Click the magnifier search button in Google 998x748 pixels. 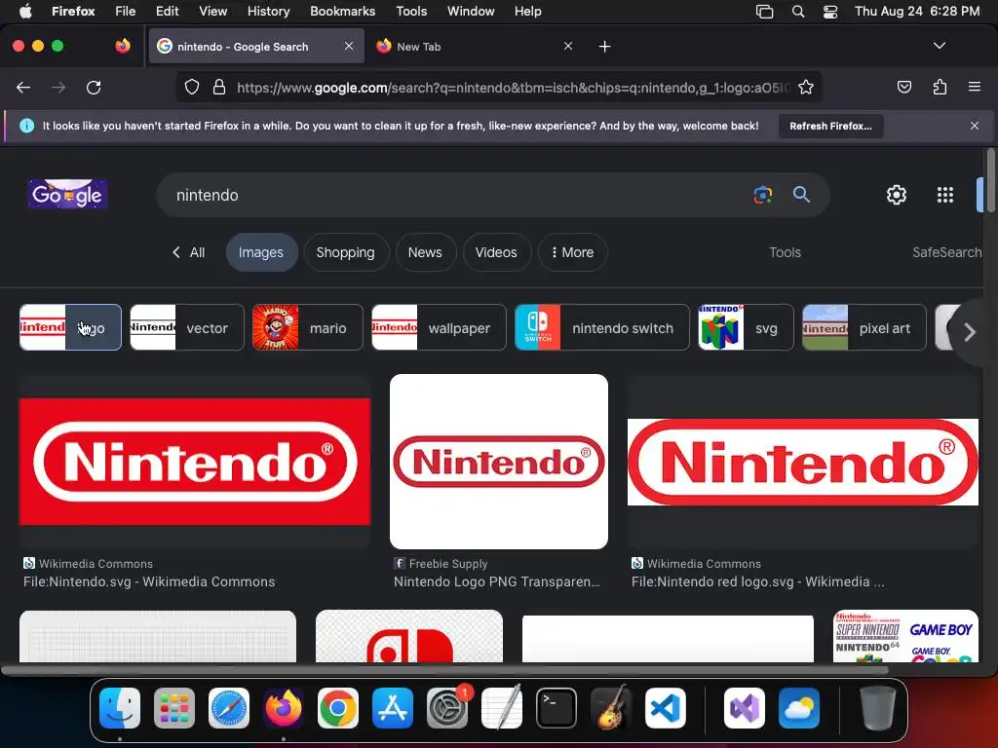(801, 195)
